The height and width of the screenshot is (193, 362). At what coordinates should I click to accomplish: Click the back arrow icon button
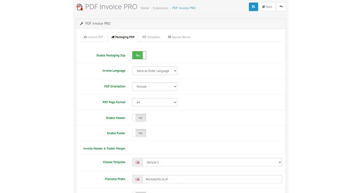(x=281, y=6)
